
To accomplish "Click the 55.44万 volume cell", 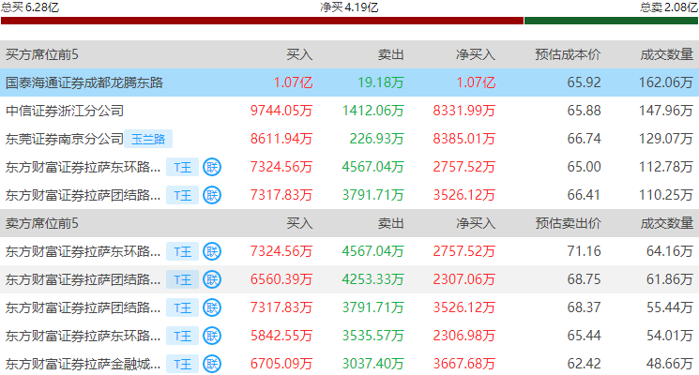I will 670,307.
